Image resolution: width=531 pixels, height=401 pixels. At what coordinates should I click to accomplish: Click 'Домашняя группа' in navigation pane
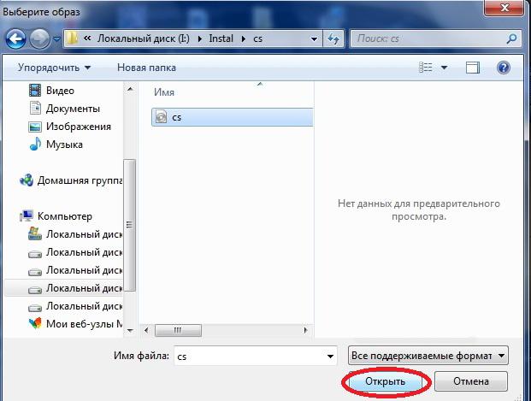pyautogui.click(x=80, y=180)
